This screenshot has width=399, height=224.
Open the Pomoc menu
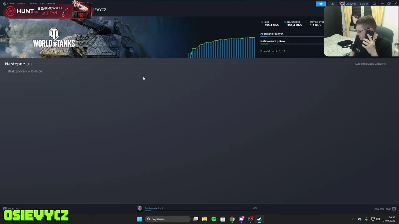pos(51,4)
